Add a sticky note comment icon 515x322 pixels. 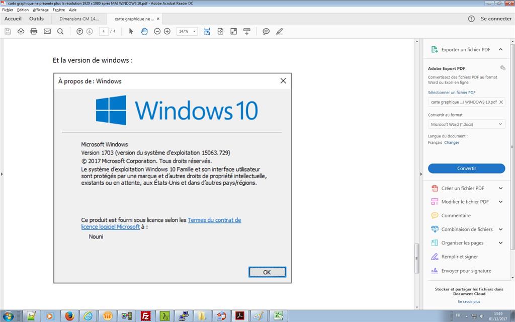pos(266,32)
